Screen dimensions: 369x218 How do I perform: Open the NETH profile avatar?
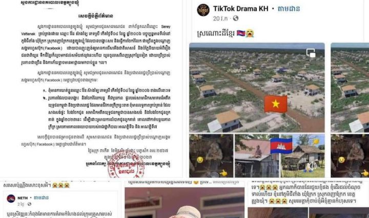(11, 199)
